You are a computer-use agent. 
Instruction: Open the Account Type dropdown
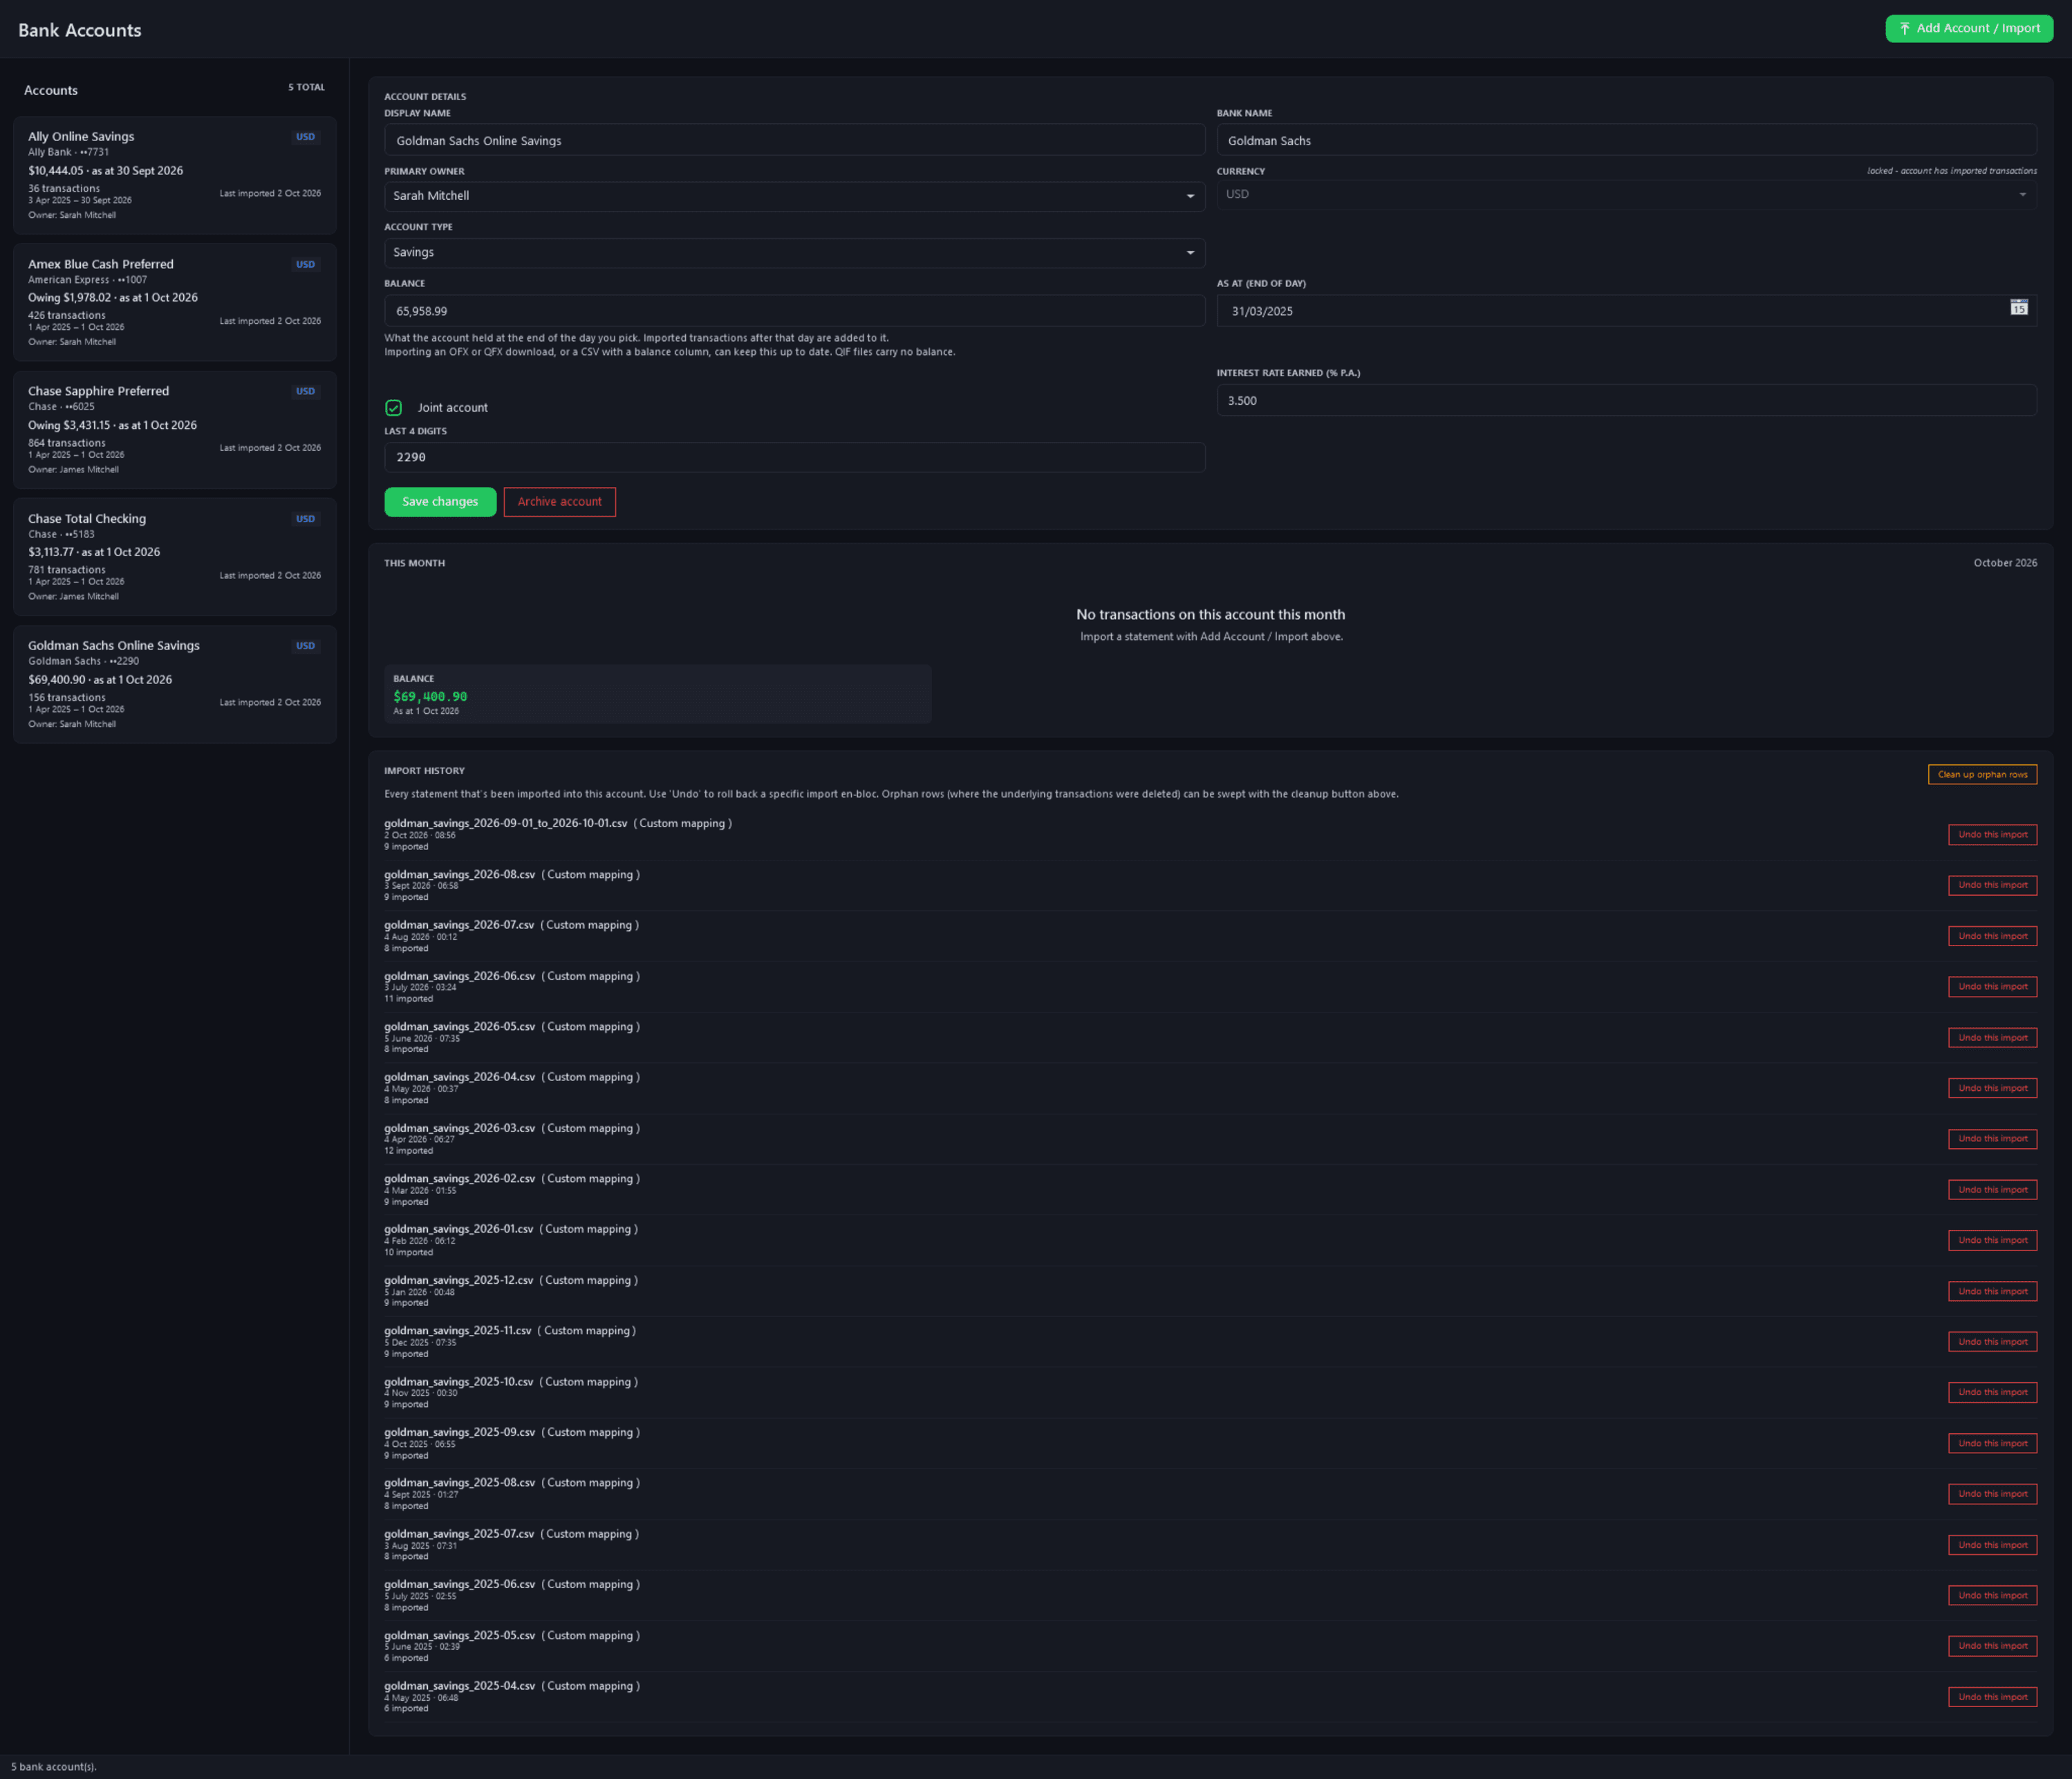click(794, 252)
